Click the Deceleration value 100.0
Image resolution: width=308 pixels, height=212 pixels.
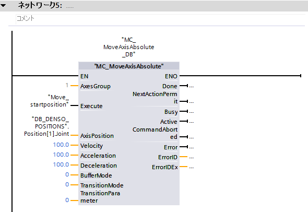(x=61, y=164)
